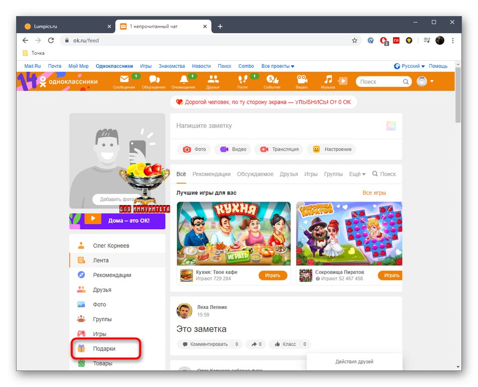Viewport: 478px width, 387px height.
Task: Click the Видео post button
Action: click(233, 149)
